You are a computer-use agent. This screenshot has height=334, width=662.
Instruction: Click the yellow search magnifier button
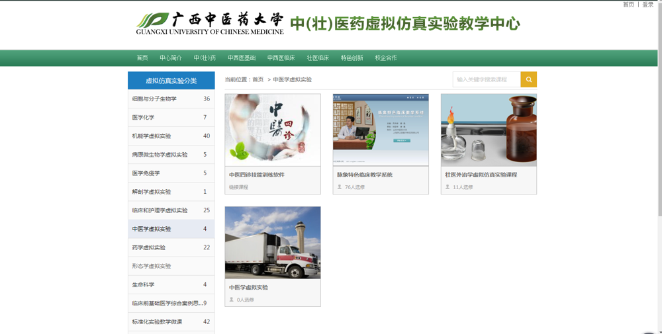(528, 79)
